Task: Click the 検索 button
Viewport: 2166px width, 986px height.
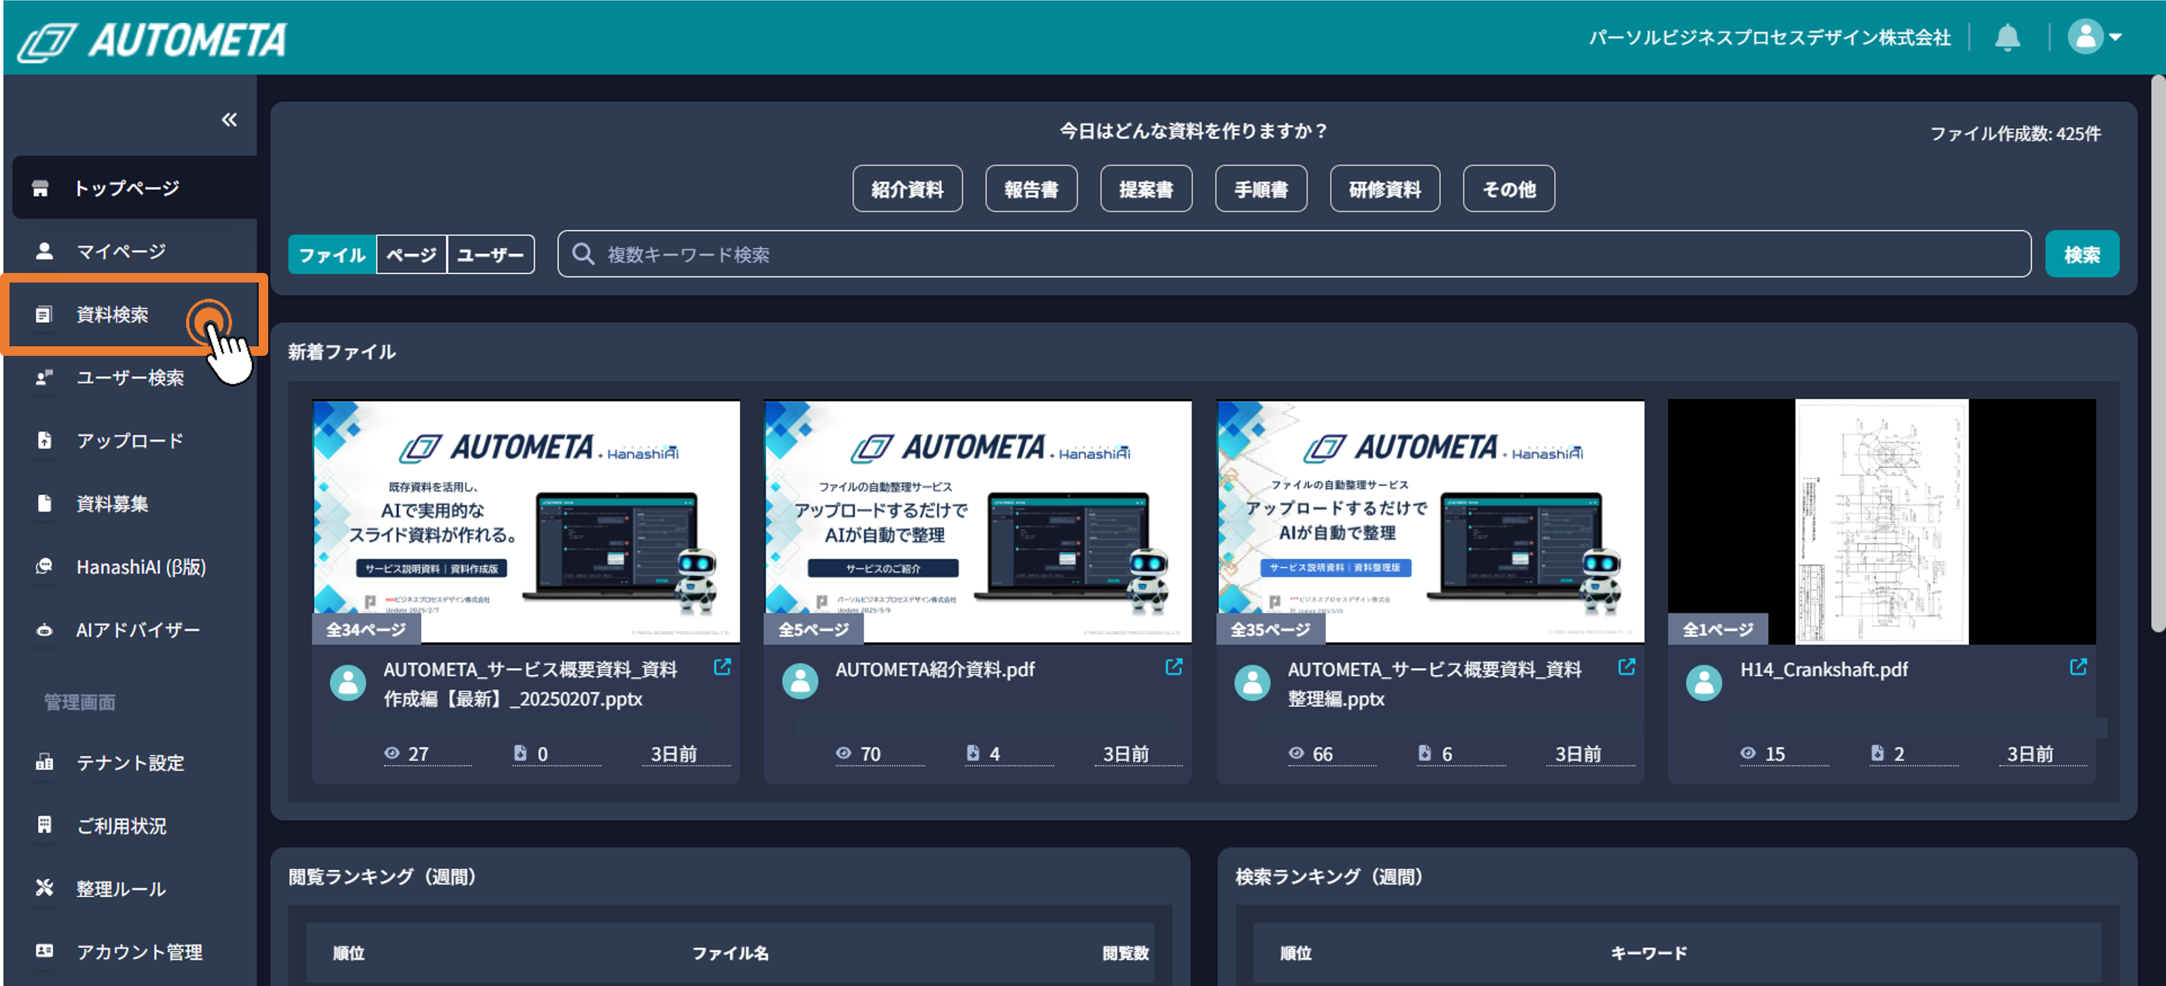Action: (x=2082, y=254)
